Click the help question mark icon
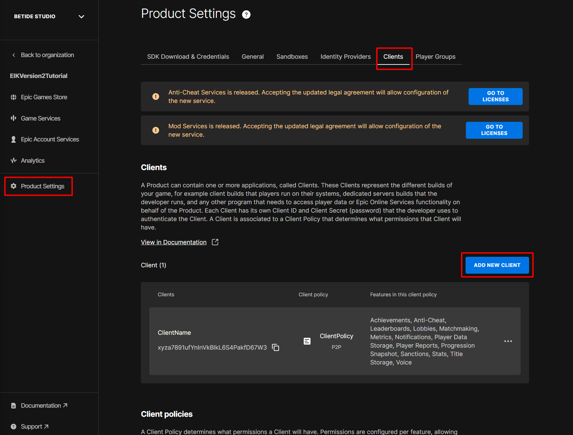The height and width of the screenshot is (435, 573). [x=246, y=15]
